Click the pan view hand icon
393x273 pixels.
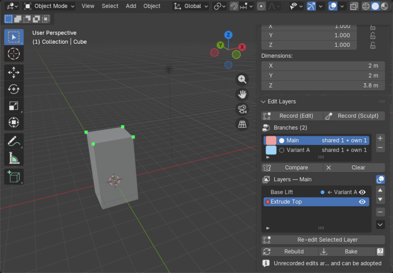coord(242,94)
